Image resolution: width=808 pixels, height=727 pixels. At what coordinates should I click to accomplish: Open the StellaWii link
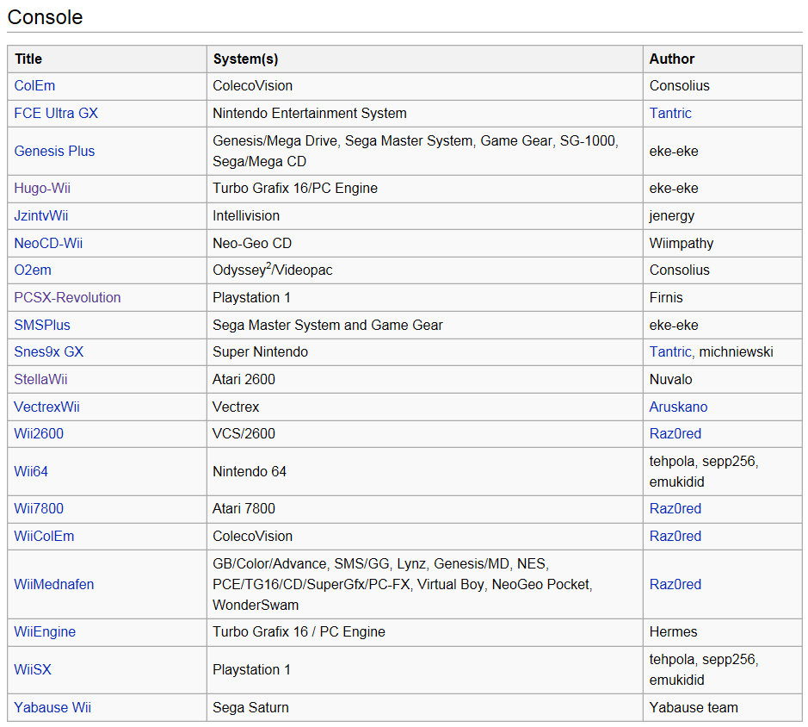[40, 379]
